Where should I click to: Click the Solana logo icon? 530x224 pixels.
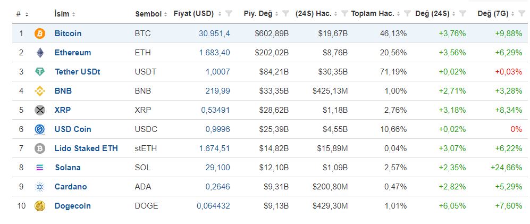click(39, 168)
